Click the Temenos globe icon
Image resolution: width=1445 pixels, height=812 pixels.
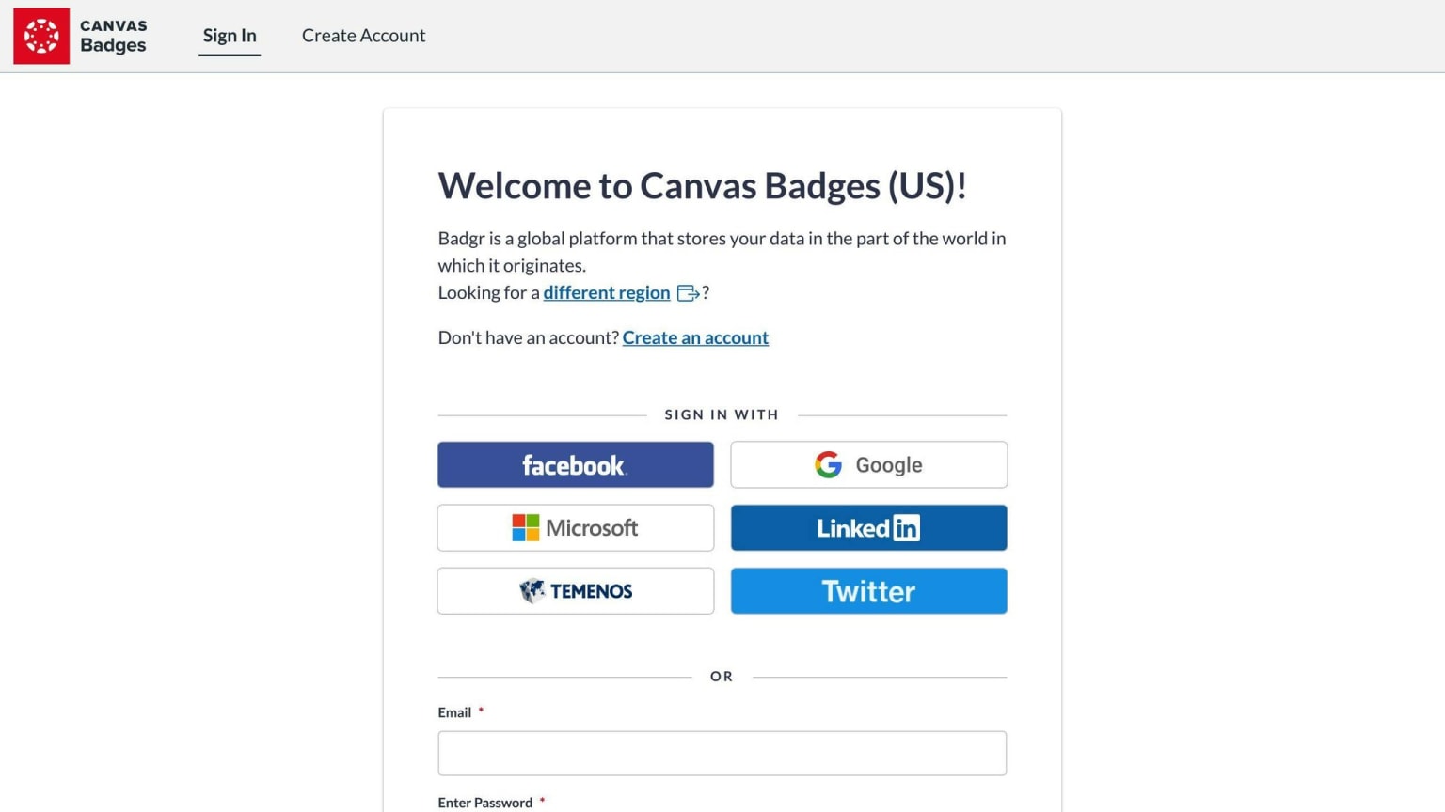[x=532, y=591]
